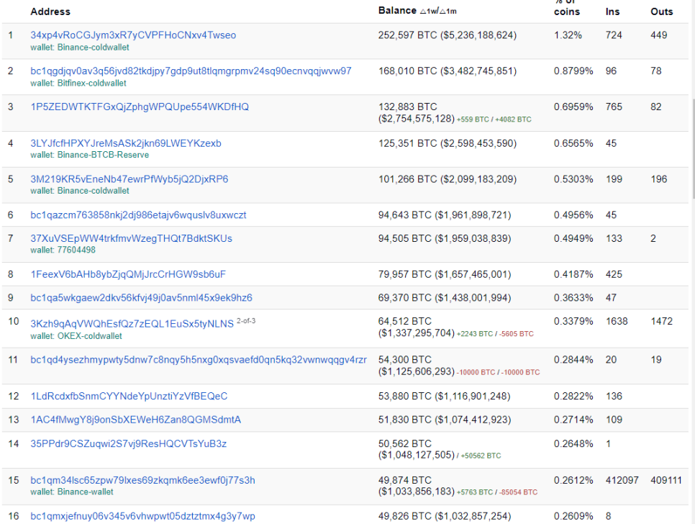Select balance text 125,351 BTC ($2,598,453,590)
This screenshot has width=695, height=524.
448,143
